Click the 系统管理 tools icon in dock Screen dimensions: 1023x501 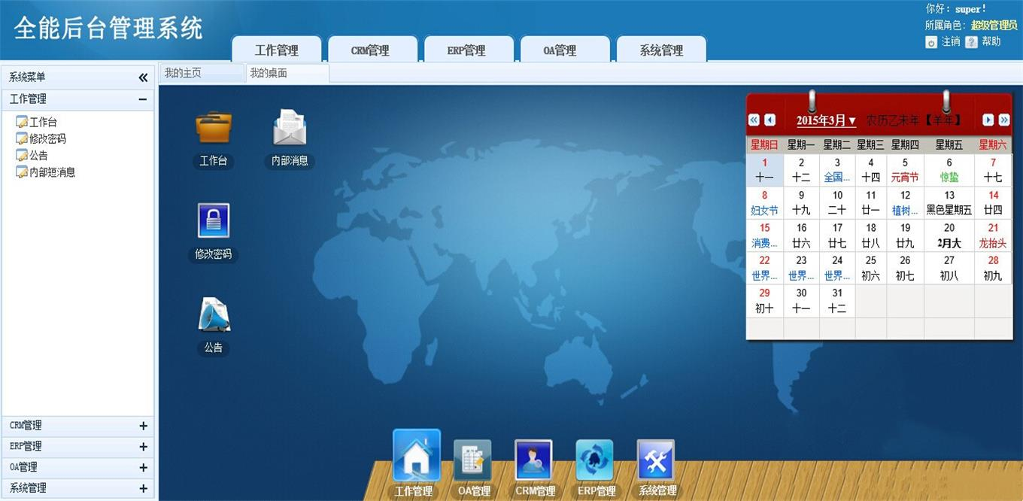coord(656,460)
